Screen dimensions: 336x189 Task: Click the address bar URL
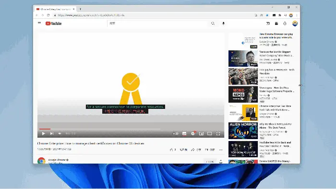(91, 15)
